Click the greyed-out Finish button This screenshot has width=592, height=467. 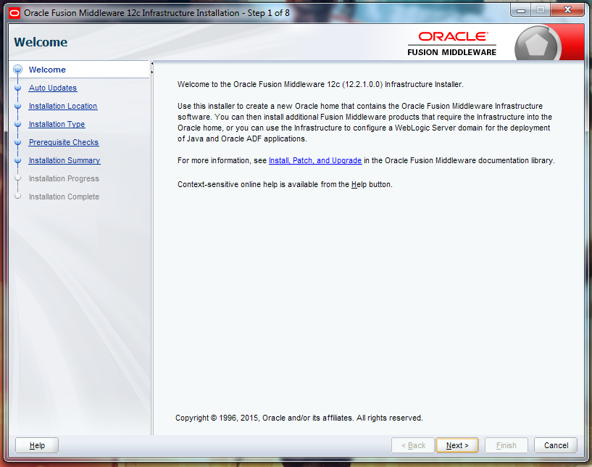click(506, 445)
